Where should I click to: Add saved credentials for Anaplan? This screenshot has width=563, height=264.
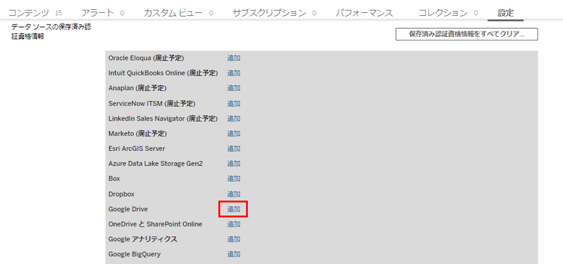tap(234, 88)
